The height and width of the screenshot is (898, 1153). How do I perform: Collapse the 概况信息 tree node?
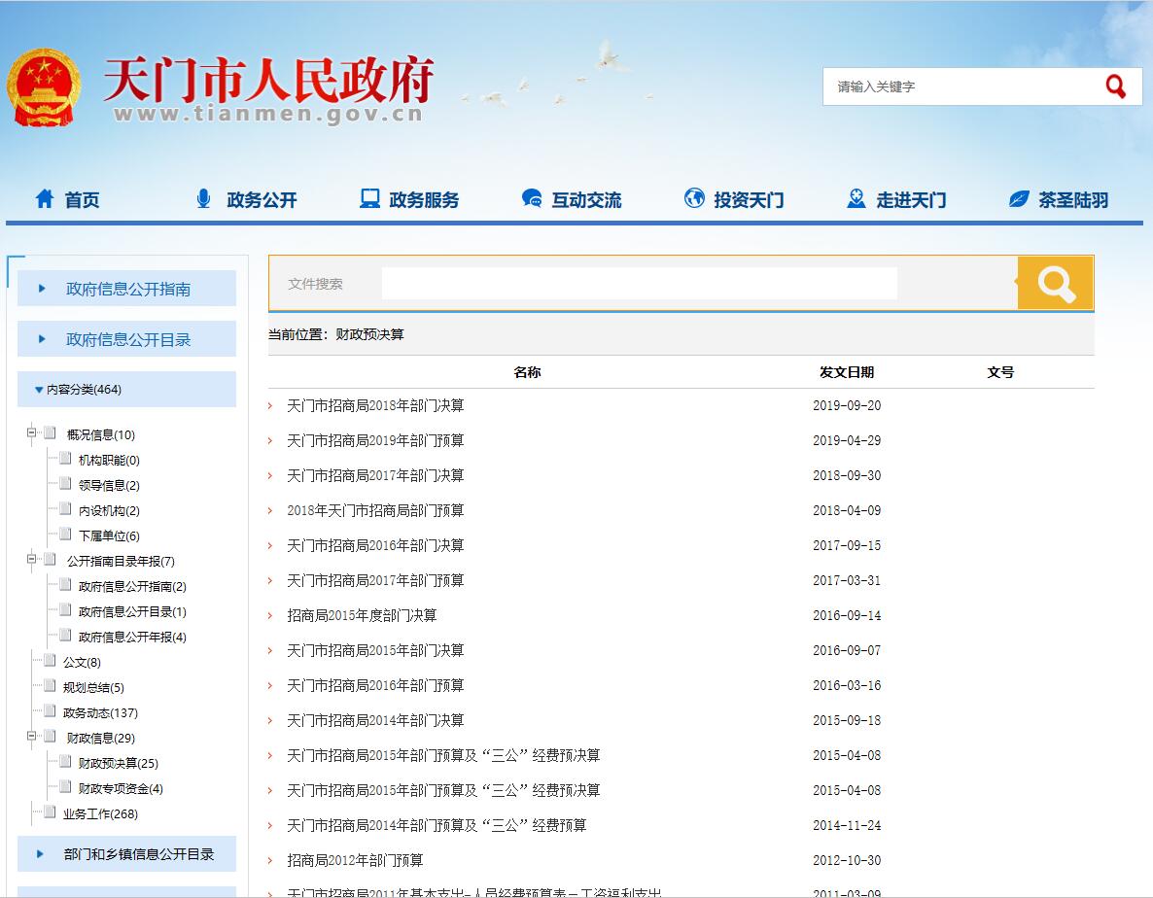click(x=31, y=433)
